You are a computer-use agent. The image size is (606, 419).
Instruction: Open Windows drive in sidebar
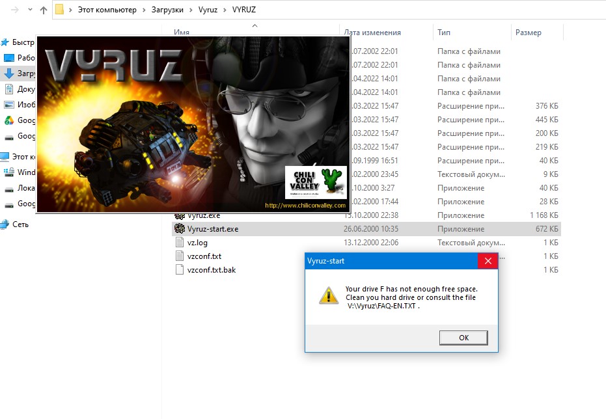(x=20, y=172)
